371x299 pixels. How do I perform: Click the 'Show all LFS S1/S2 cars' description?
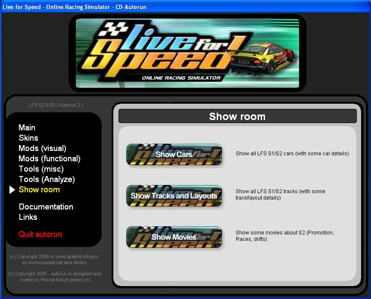click(292, 154)
